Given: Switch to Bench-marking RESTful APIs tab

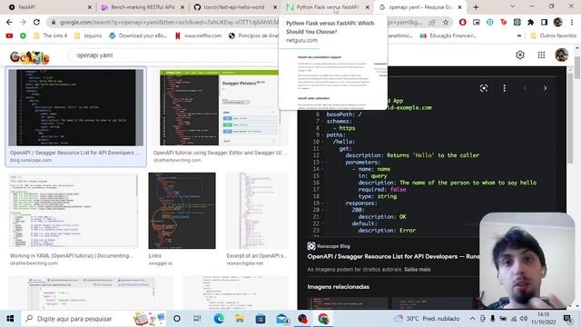Looking at the screenshot, I should [143, 7].
